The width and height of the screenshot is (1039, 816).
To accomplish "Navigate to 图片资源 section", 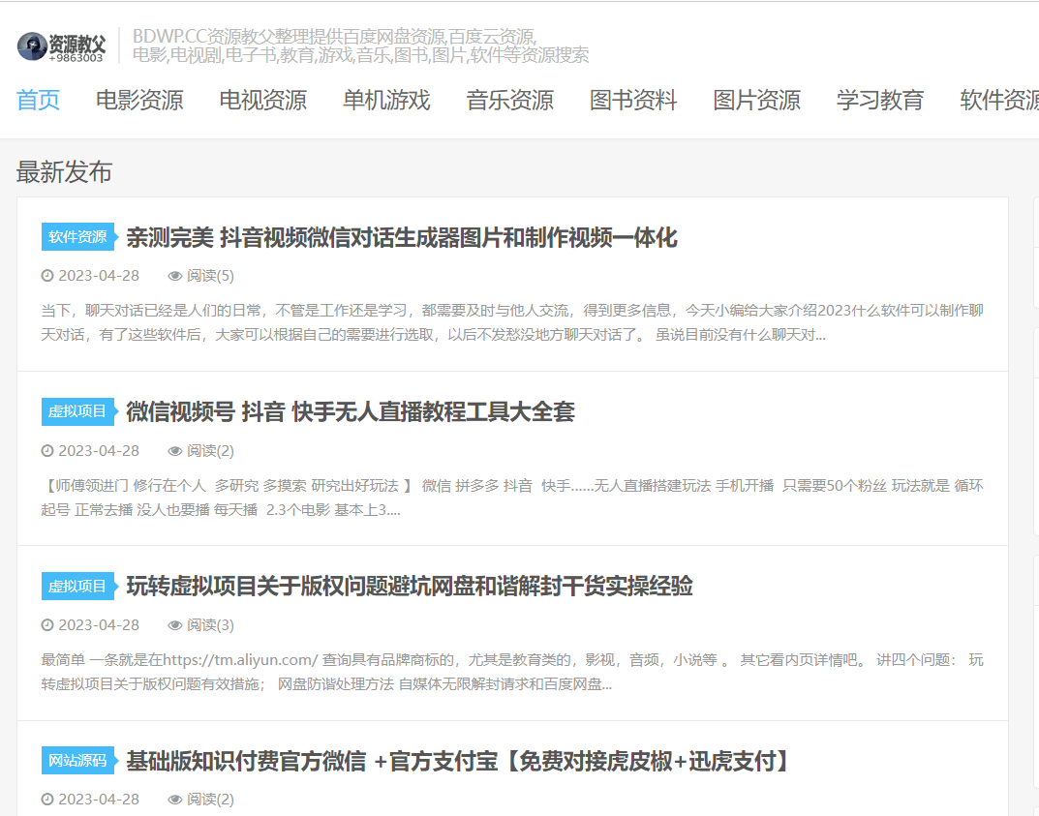I will pyautogui.click(x=756, y=100).
